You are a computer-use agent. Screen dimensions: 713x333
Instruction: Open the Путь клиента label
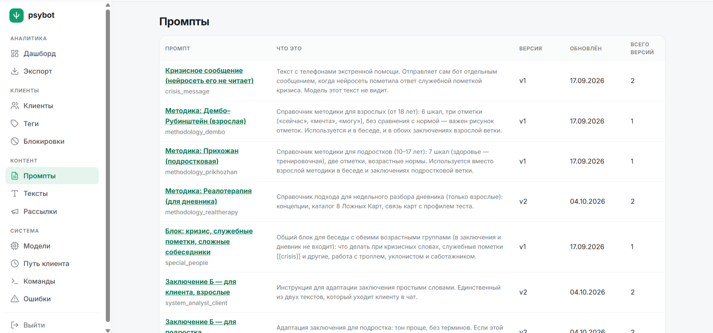point(47,264)
